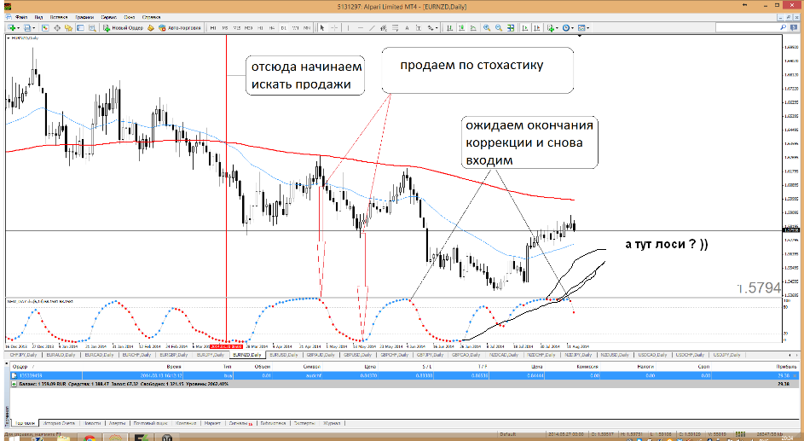Viewport: 804px width, 441px height.
Task: Open the Вставка menu
Action: 59,17
